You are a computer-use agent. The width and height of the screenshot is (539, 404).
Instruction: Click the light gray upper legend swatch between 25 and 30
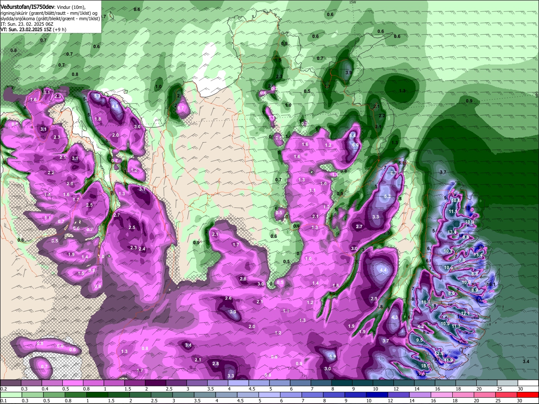coord(507,383)
